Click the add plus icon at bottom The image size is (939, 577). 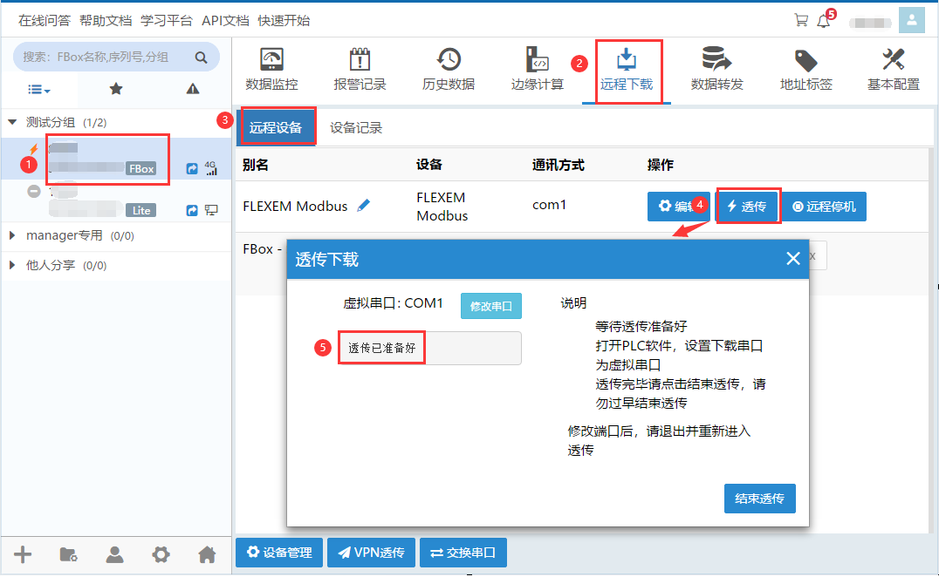click(24, 554)
